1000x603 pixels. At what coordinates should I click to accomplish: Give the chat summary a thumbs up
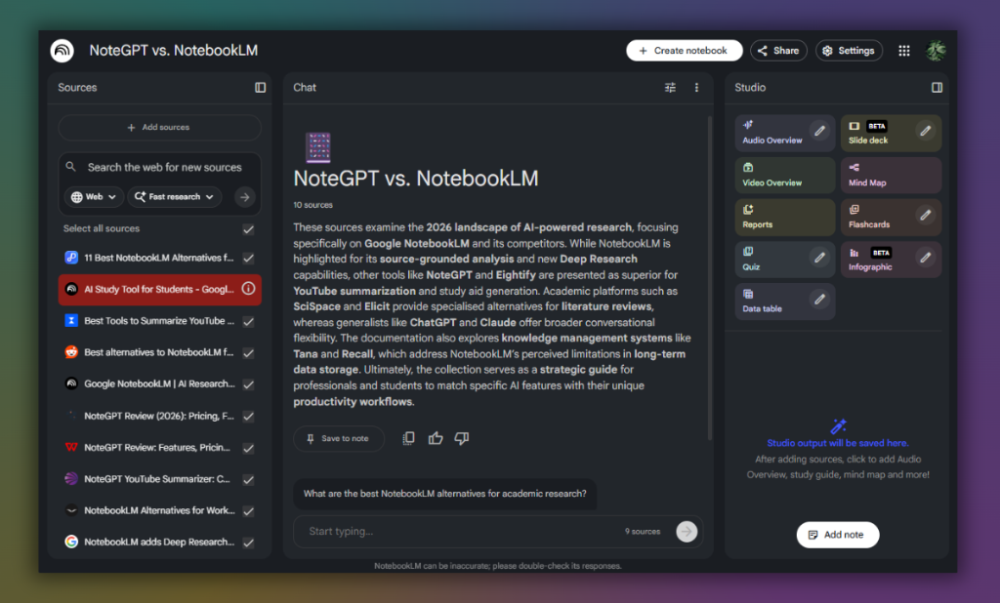point(435,438)
